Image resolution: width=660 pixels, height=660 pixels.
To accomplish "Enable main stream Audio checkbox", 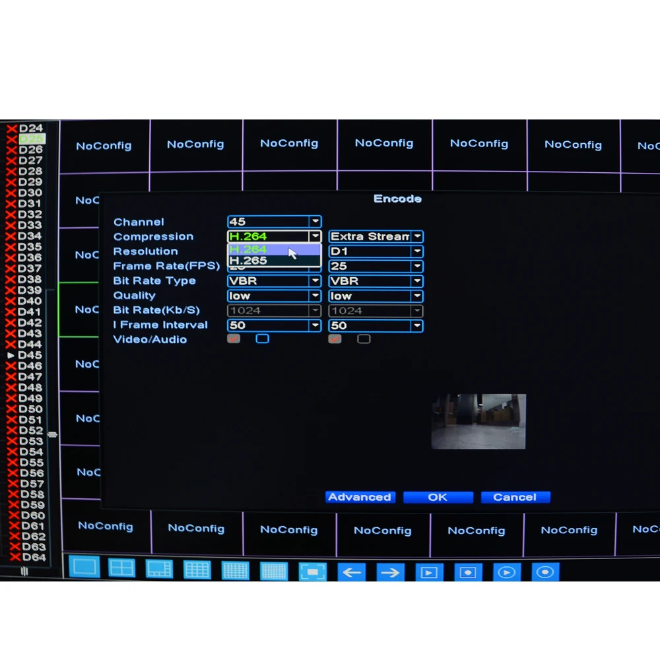I will (x=262, y=339).
